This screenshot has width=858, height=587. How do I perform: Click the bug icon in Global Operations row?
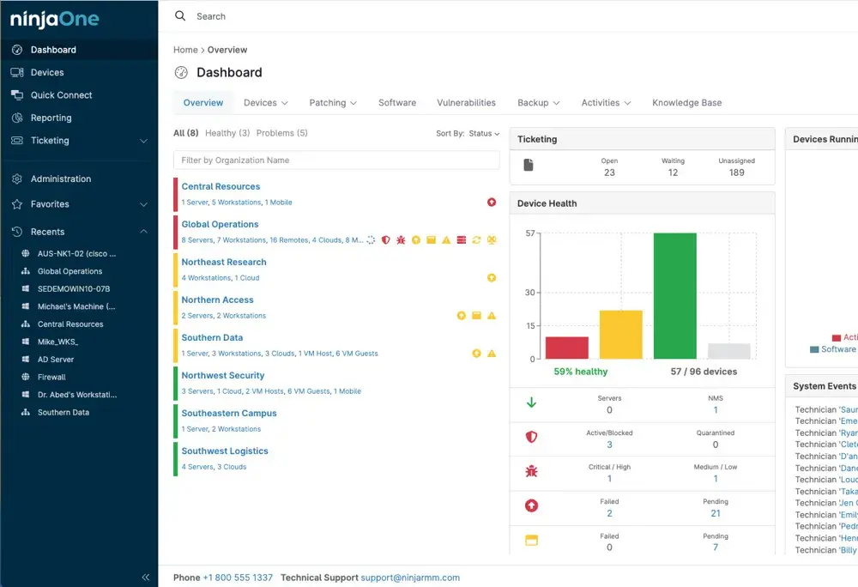pos(401,240)
